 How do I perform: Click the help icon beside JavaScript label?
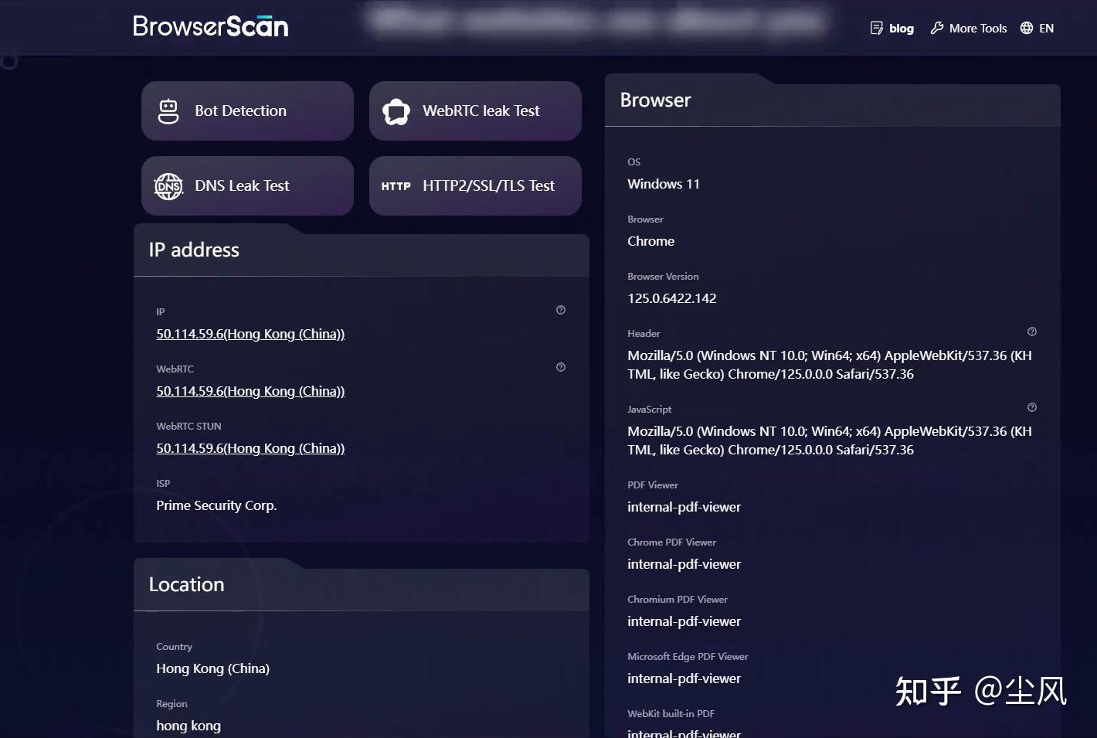pyautogui.click(x=1032, y=407)
